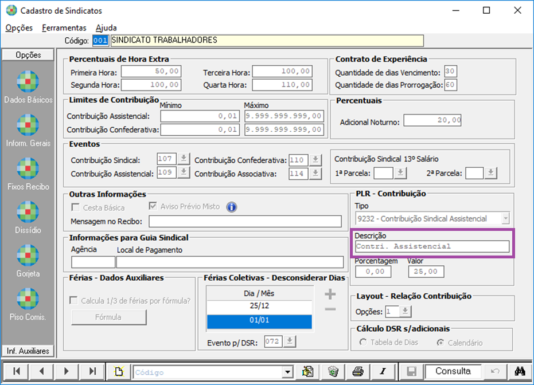
Task: Expand the Código search combo box
Action: [288, 372]
